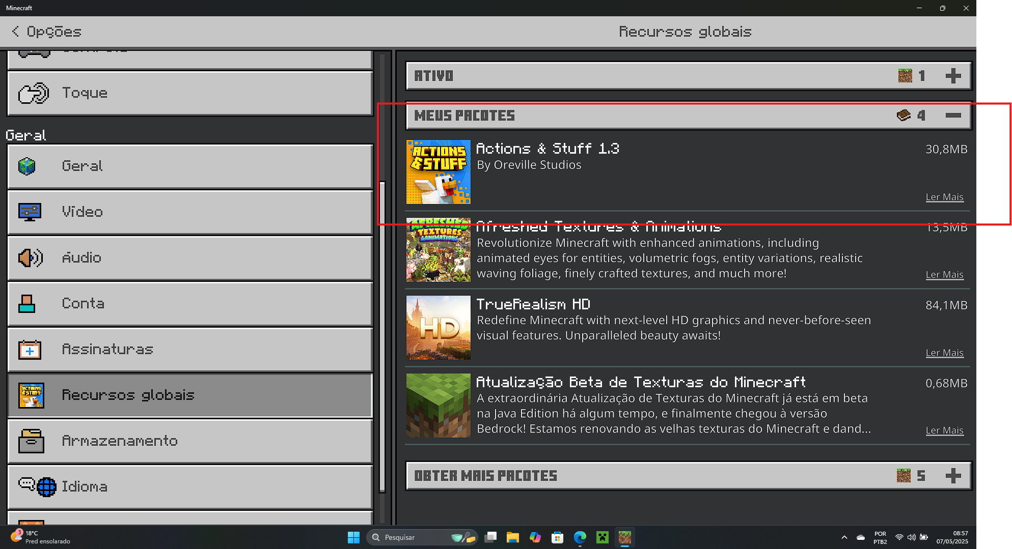Click the Áudio speaker icon
Image resolution: width=1012 pixels, height=549 pixels.
click(x=30, y=258)
